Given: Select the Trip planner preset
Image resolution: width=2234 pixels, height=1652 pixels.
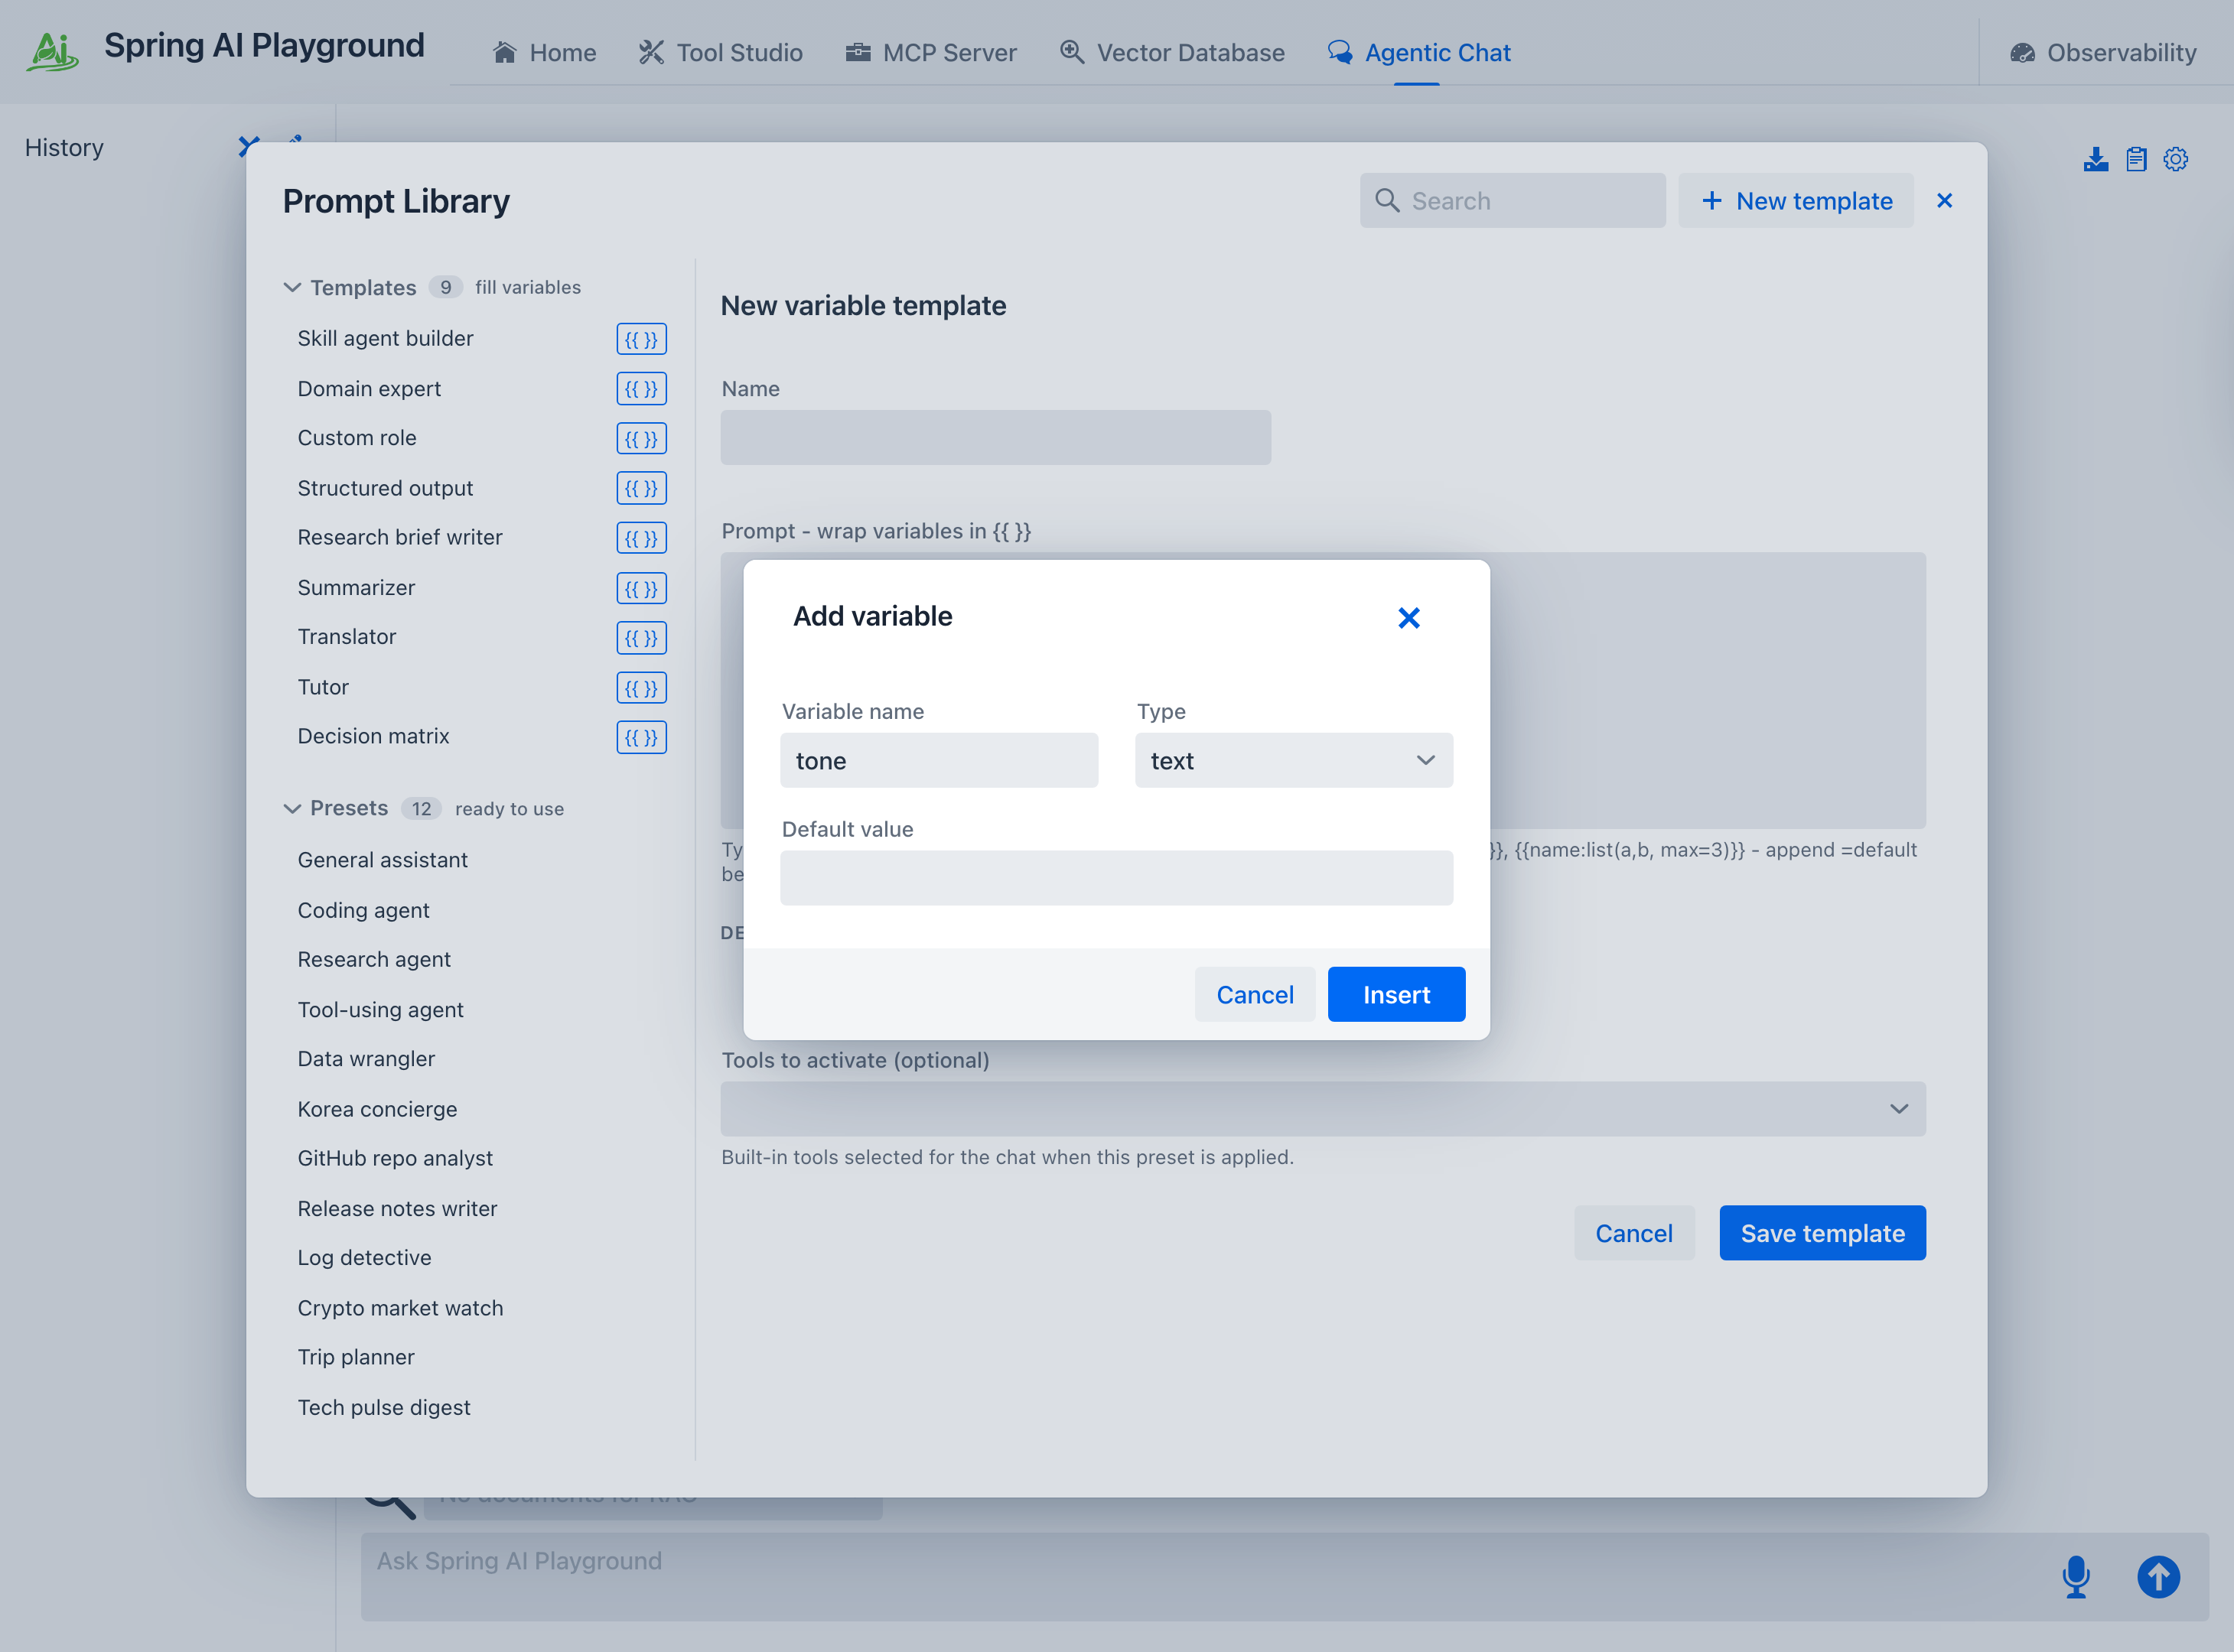Looking at the screenshot, I should click(355, 1357).
